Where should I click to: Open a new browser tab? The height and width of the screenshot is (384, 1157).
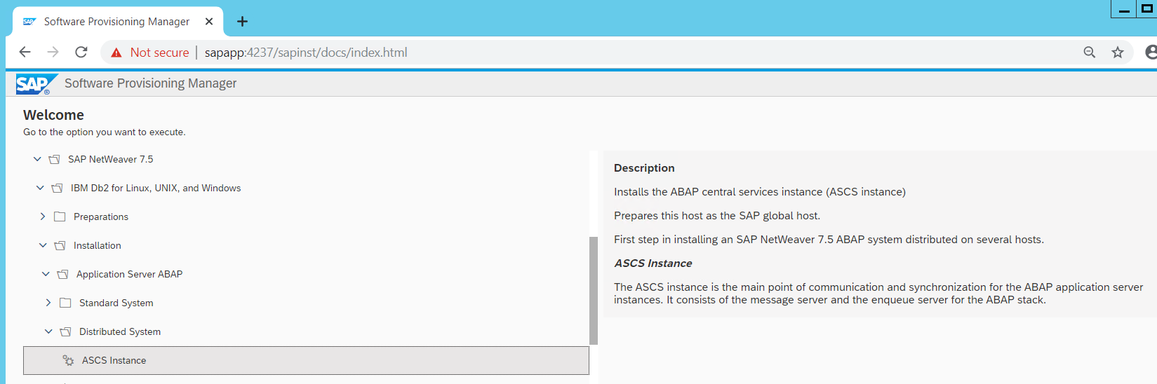[x=242, y=22]
